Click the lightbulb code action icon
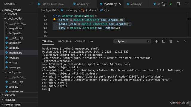191x107 pixels. coord(54,20)
